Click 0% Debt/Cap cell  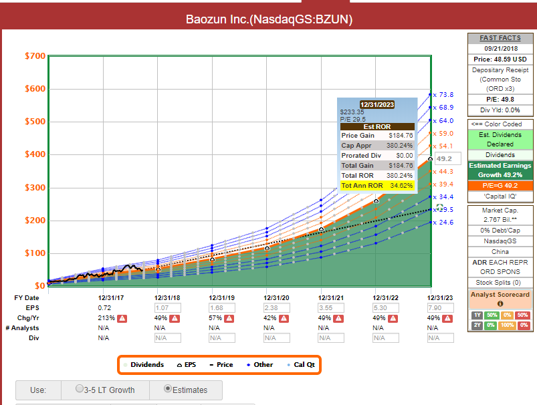click(x=500, y=231)
